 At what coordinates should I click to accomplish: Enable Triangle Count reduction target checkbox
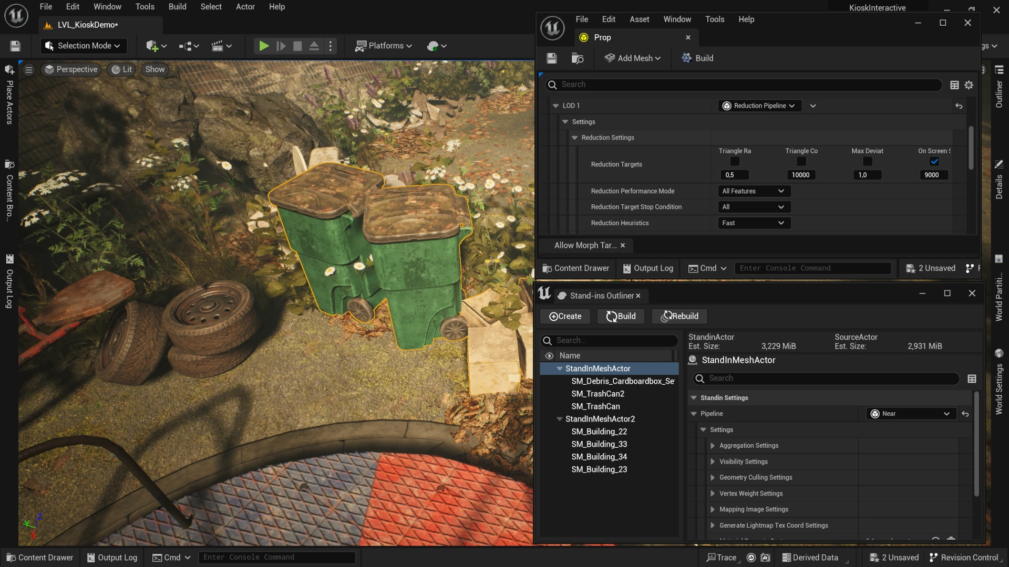pos(801,162)
